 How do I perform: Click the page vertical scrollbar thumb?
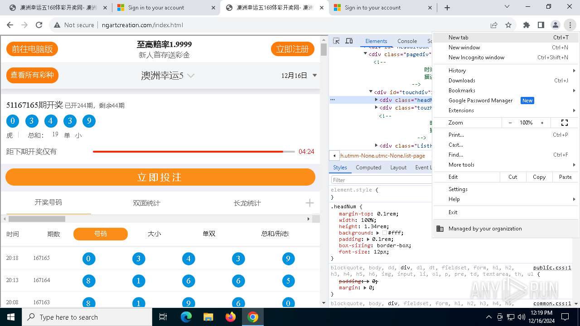[x=324, y=49]
